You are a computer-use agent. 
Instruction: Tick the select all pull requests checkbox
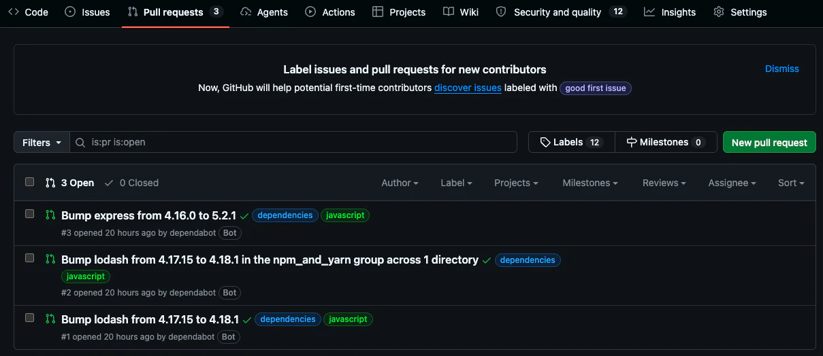pos(29,181)
